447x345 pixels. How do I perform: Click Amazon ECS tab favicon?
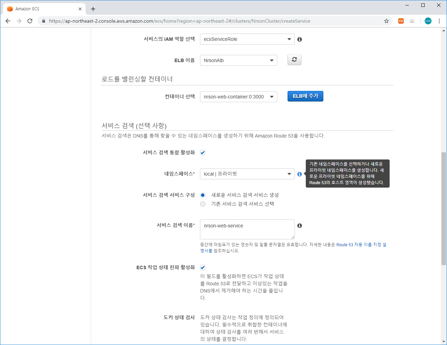[10, 9]
